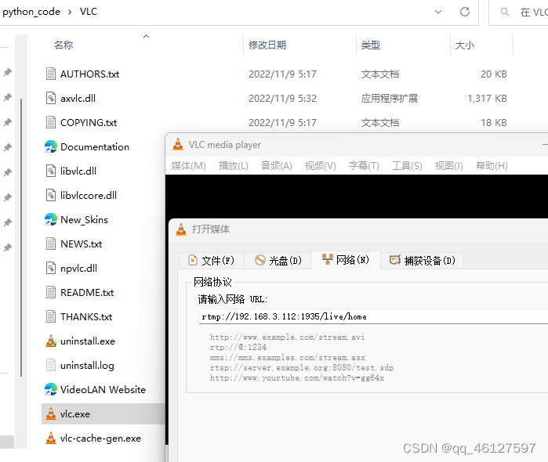Click the cone icon in 打开媒体 dialog title
The image size is (548, 462).
click(x=181, y=229)
